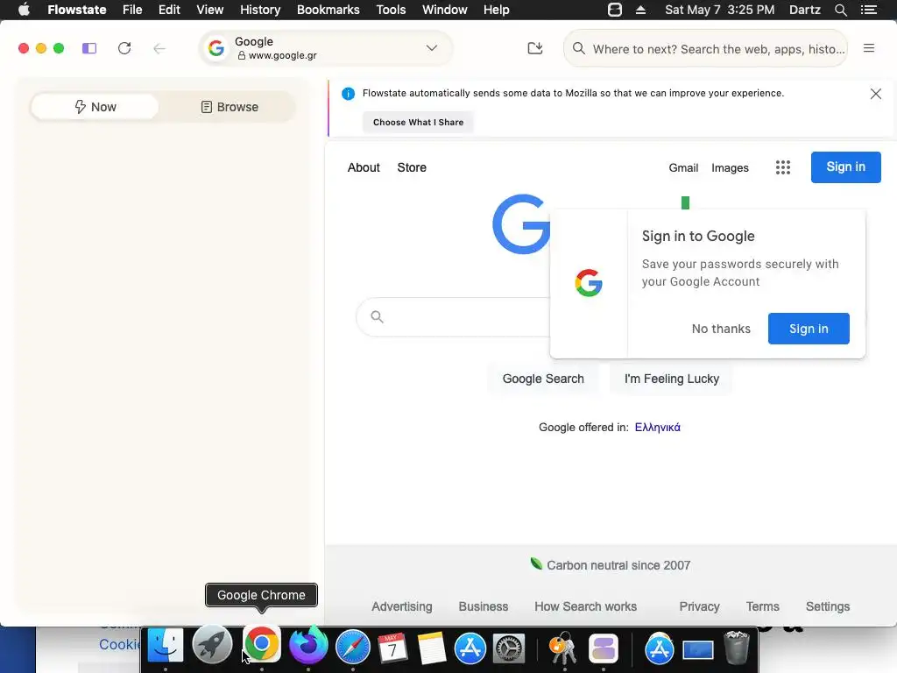This screenshot has height=673, width=897.
Task: Switch to the Now tab
Action: coord(95,107)
